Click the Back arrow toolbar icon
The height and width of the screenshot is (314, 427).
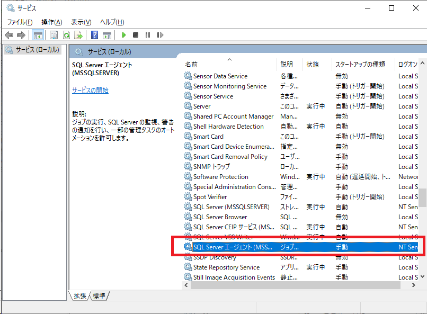point(9,35)
